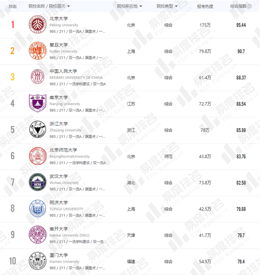Click the Peking University logo icon
The height and width of the screenshot is (275, 260).
tap(38, 25)
